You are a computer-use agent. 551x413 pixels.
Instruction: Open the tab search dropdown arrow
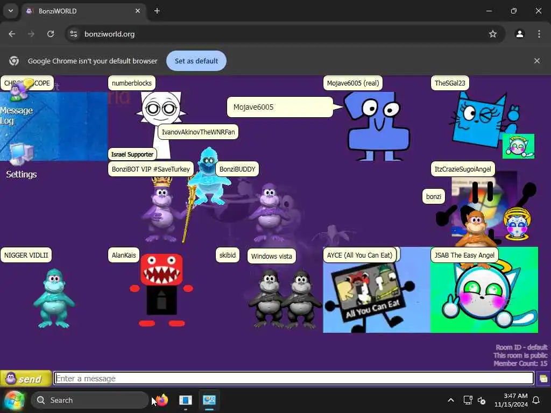tap(11, 11)
